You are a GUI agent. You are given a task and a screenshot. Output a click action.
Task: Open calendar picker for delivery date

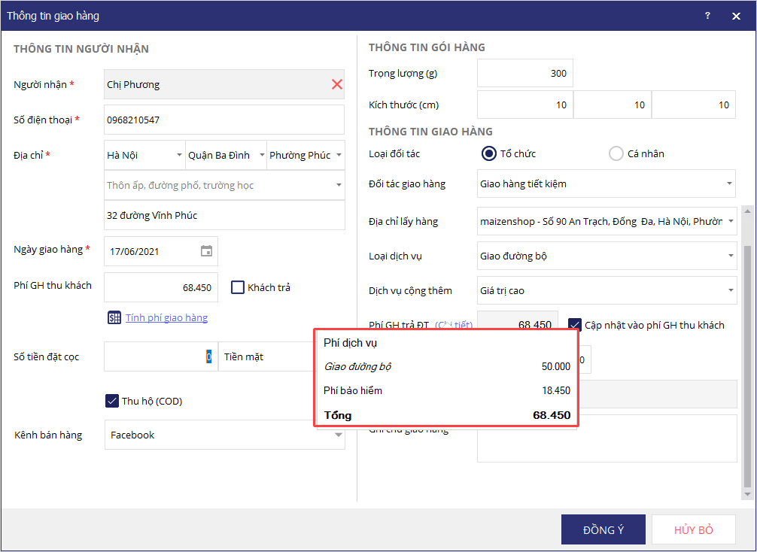(x=206, y=251)
